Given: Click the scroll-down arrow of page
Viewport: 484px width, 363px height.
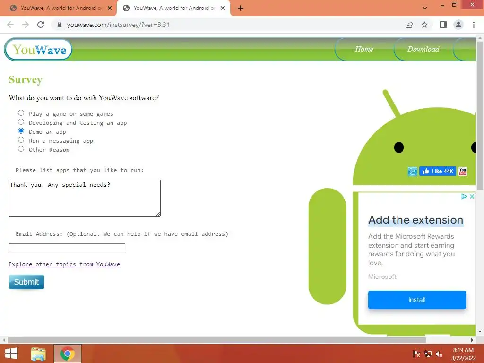Looking at the screenshot, I should click(x=480, y=332).
